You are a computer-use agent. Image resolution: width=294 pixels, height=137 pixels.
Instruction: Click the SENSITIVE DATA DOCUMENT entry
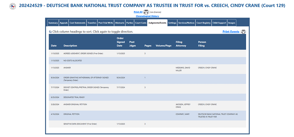[x=80, y=124]
